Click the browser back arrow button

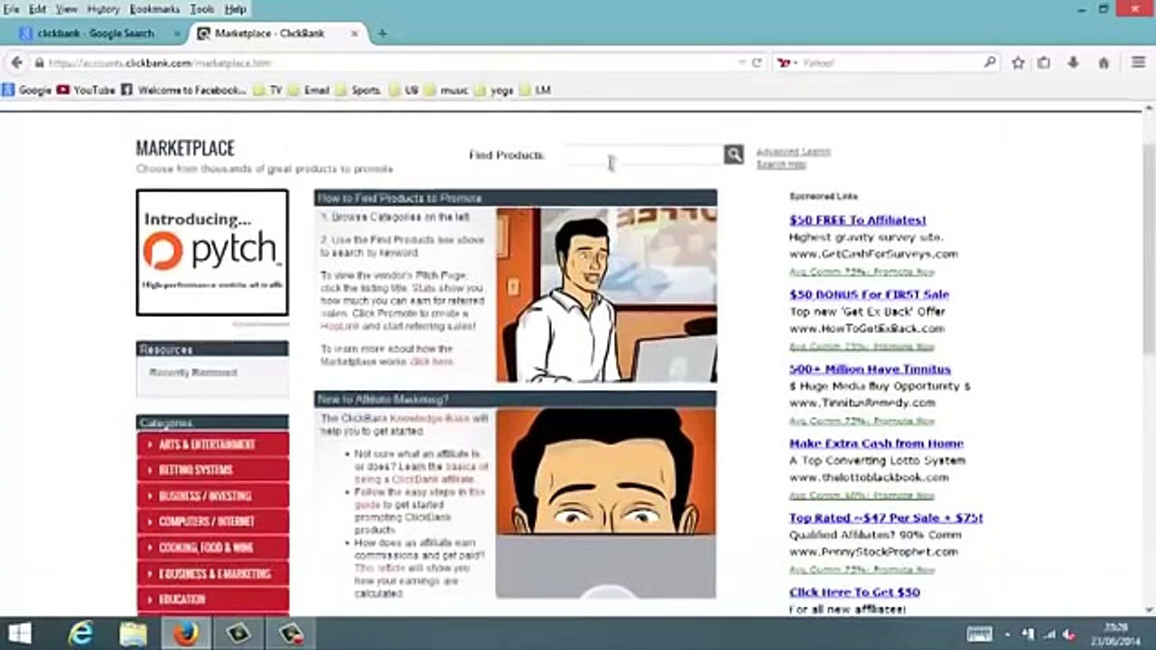click(16, 63)
